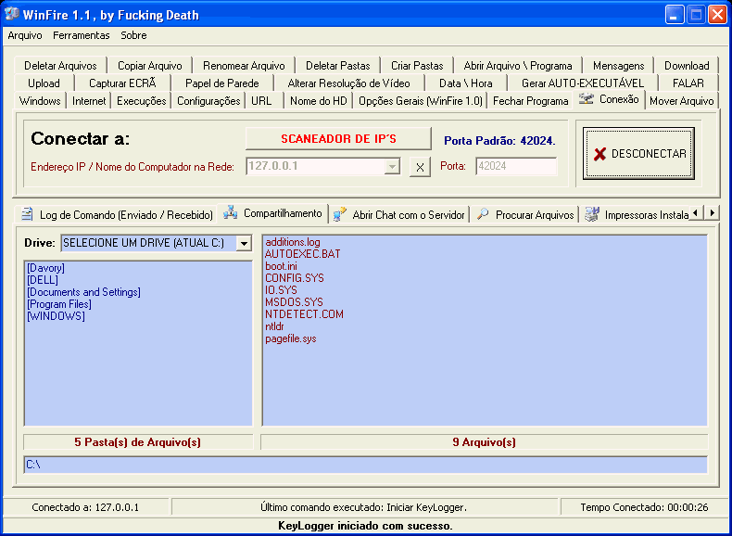
Task: Switch to the Capturar ECRÃ tab
Action: [x=122, y=83]
